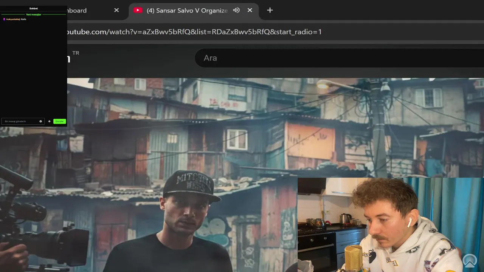The height and width of the screenshot is (272, 484).
Task: Click the YouTube favicon on the active tab
Action: click(x=138, y=10)
